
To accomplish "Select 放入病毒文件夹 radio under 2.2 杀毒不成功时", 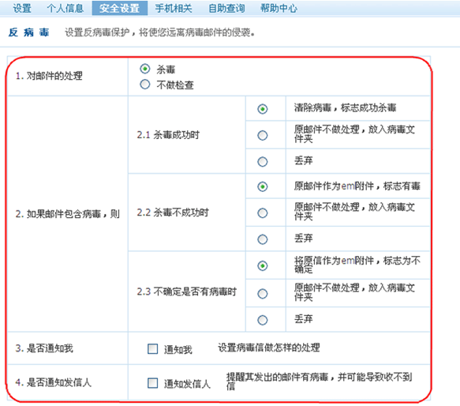I will point(262,213).
